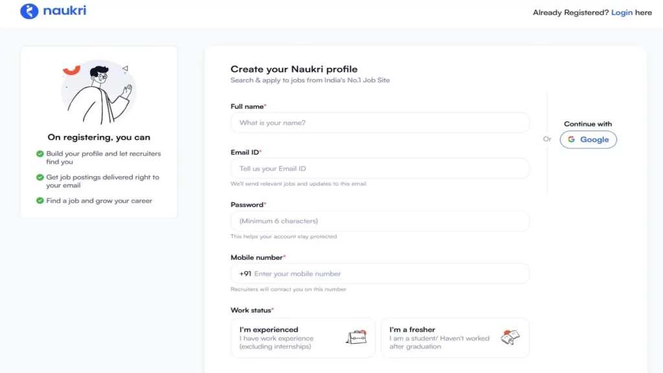
Task: Click the checkmark beside 'Find a job'
Action: [x=39, y=201]
